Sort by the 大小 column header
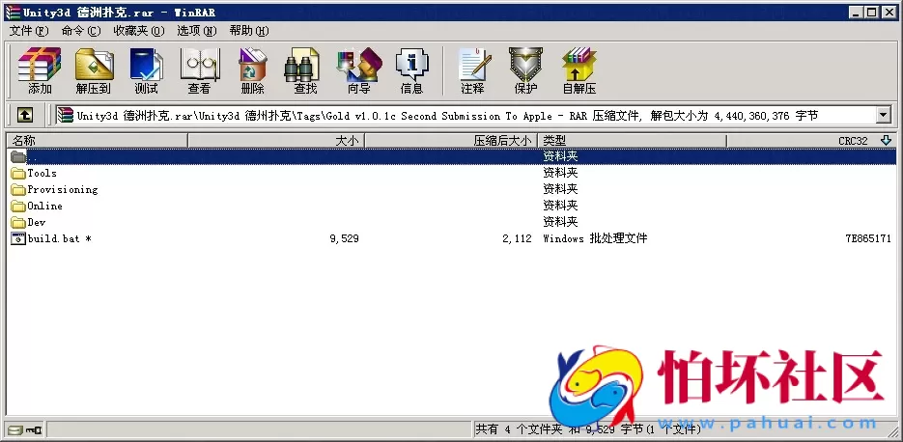 pos(276,141)
